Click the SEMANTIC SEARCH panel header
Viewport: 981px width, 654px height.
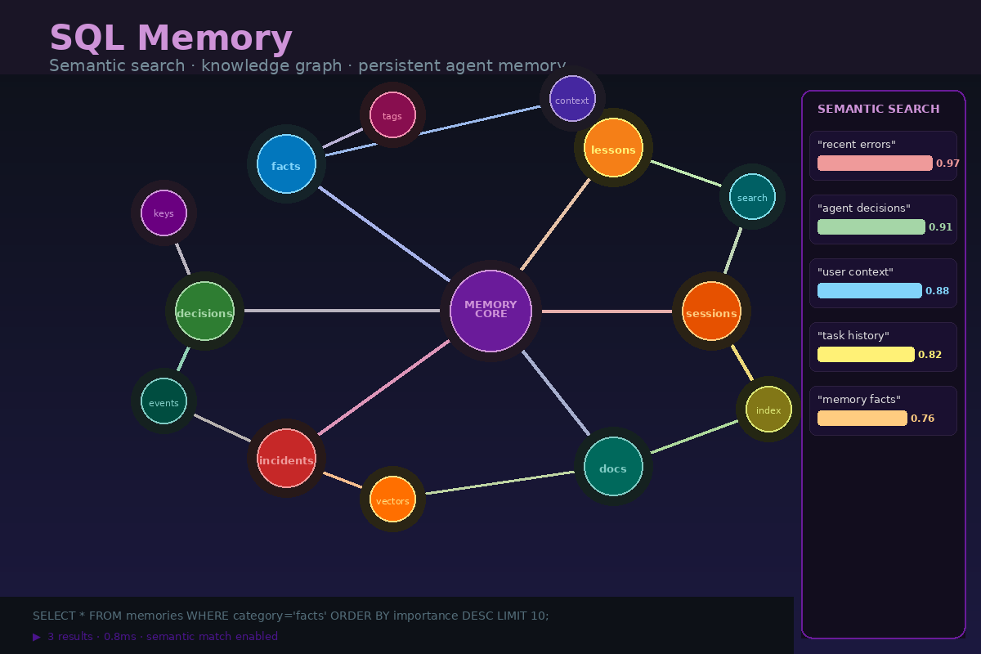879,109
